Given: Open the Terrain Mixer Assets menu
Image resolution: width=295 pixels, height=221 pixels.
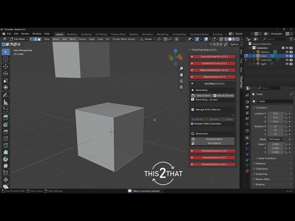Looking at the screenshot, I should 124,39.
